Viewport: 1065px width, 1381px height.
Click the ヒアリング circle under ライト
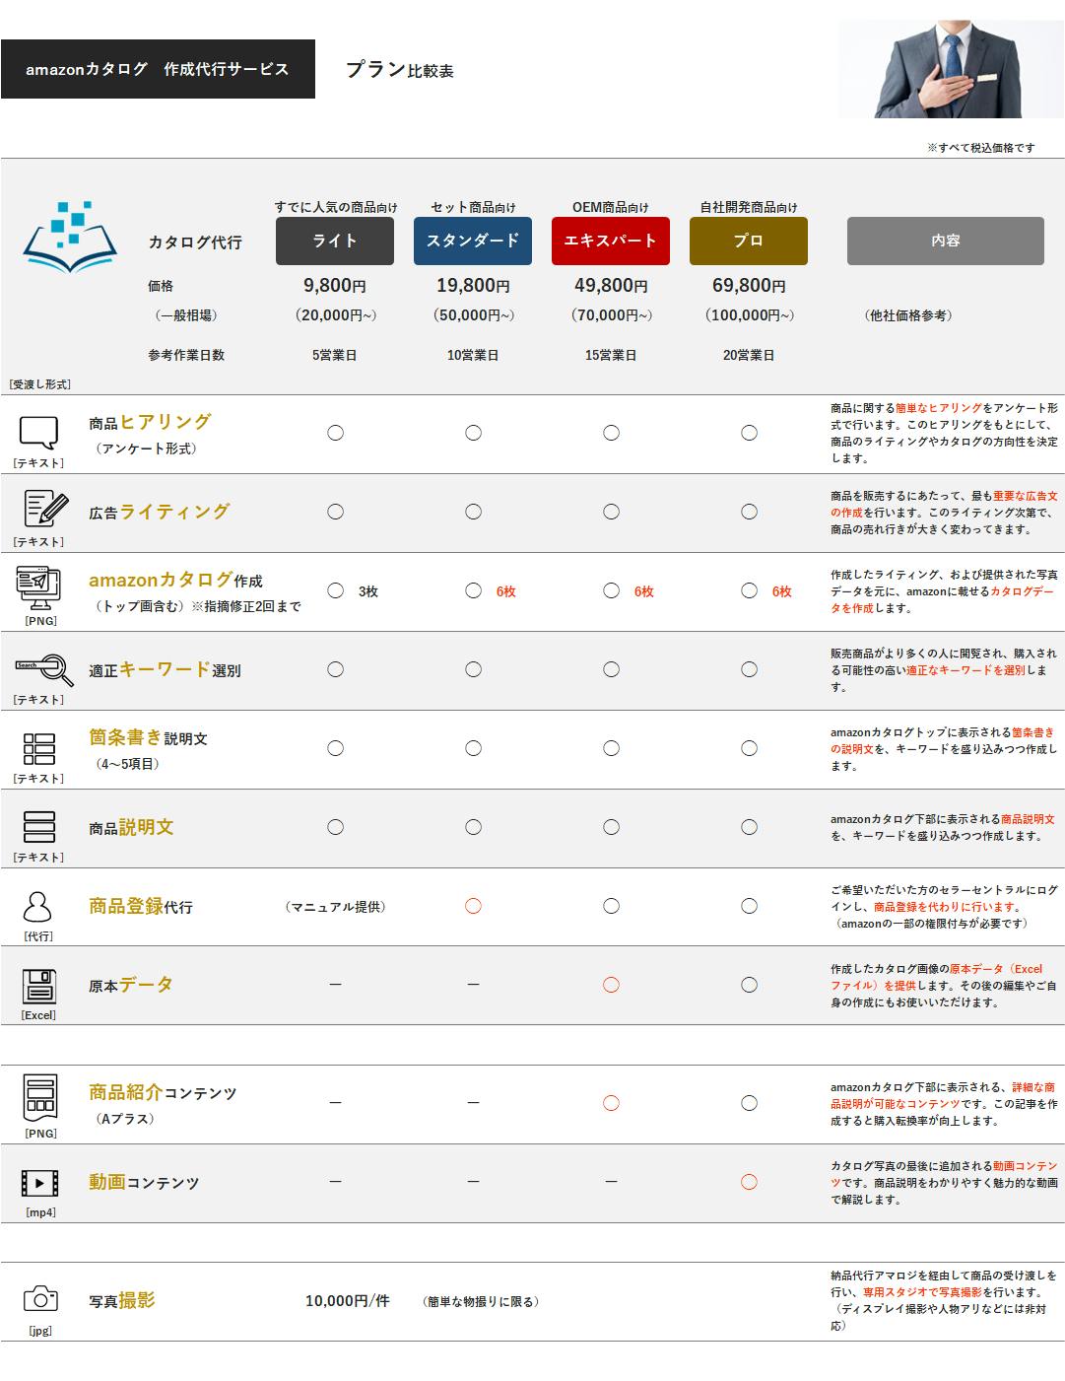click(335, 433)
